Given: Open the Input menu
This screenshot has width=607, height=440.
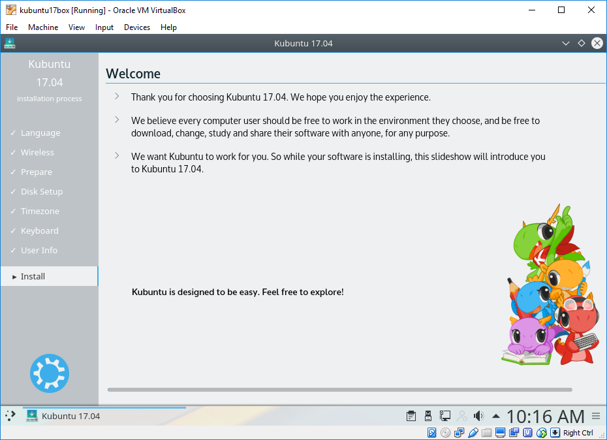Looking at the screenshot, I should point(104,27).
